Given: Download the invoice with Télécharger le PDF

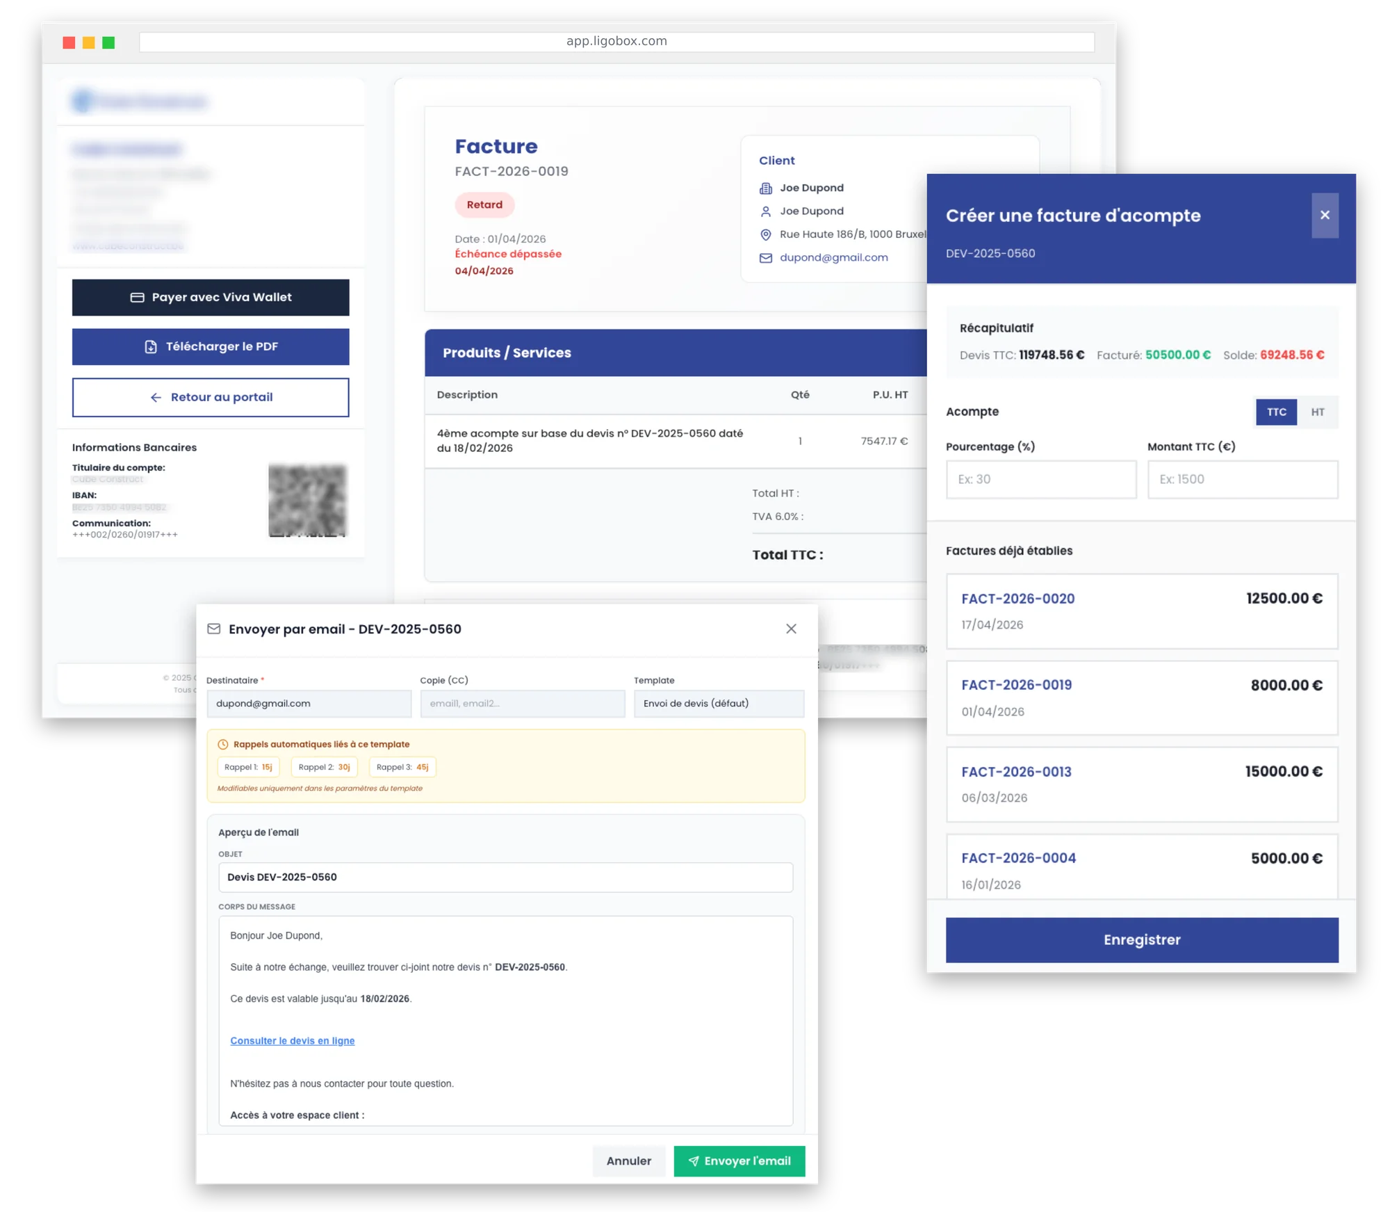Looking at the screenshot, I should click(x=211, y=347).
